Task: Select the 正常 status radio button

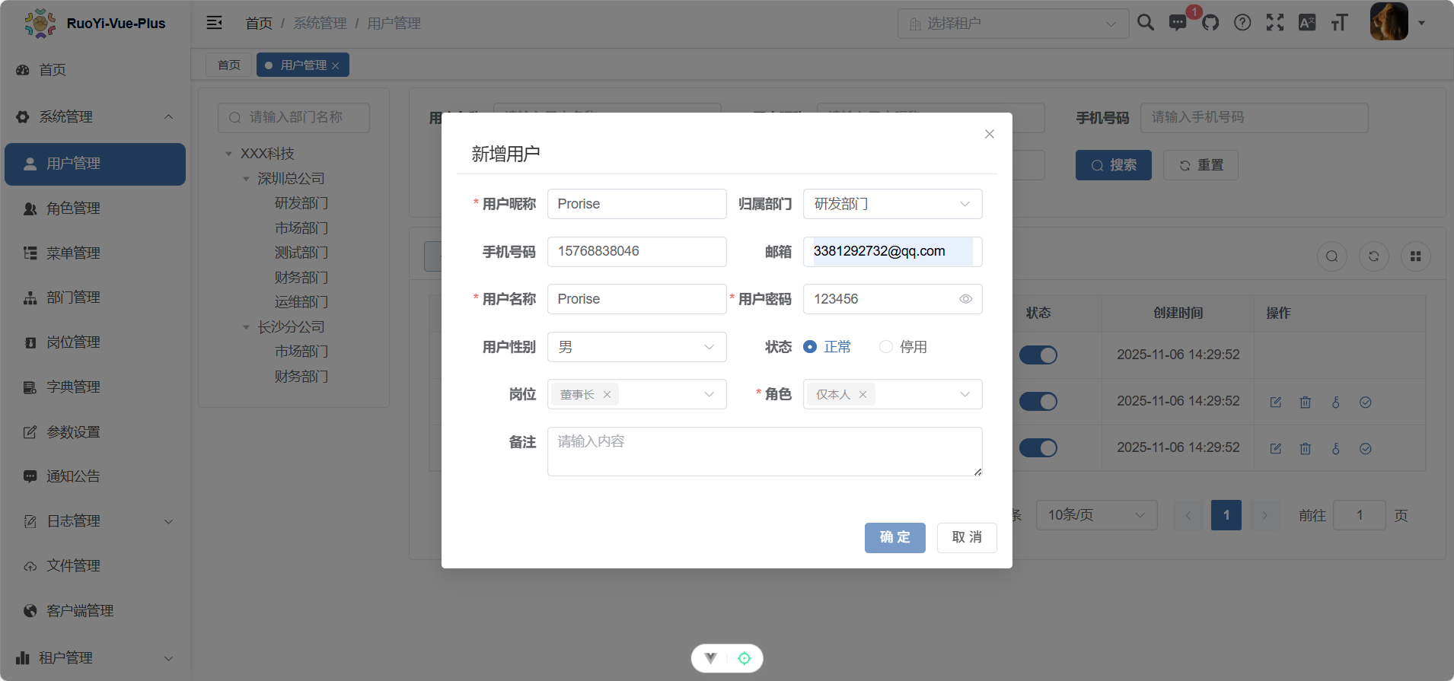Action: pyautogui.click(x=810, y=347)
